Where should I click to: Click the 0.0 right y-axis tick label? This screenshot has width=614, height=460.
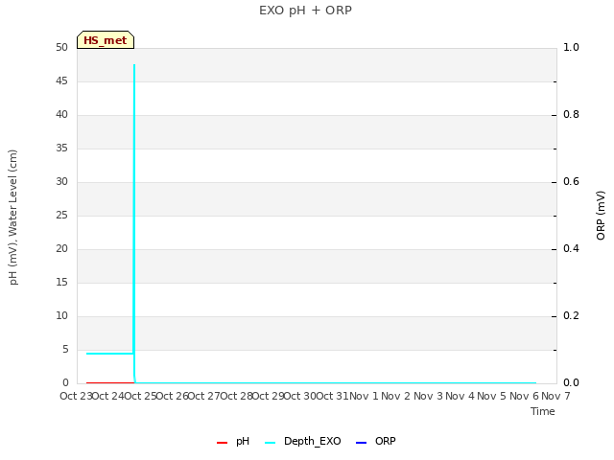coord(571,382)
